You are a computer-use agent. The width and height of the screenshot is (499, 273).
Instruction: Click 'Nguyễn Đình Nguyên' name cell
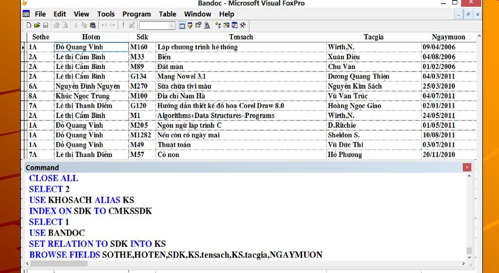tap(91, 86)
